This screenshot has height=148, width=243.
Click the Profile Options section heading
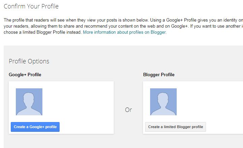point(29,61)
